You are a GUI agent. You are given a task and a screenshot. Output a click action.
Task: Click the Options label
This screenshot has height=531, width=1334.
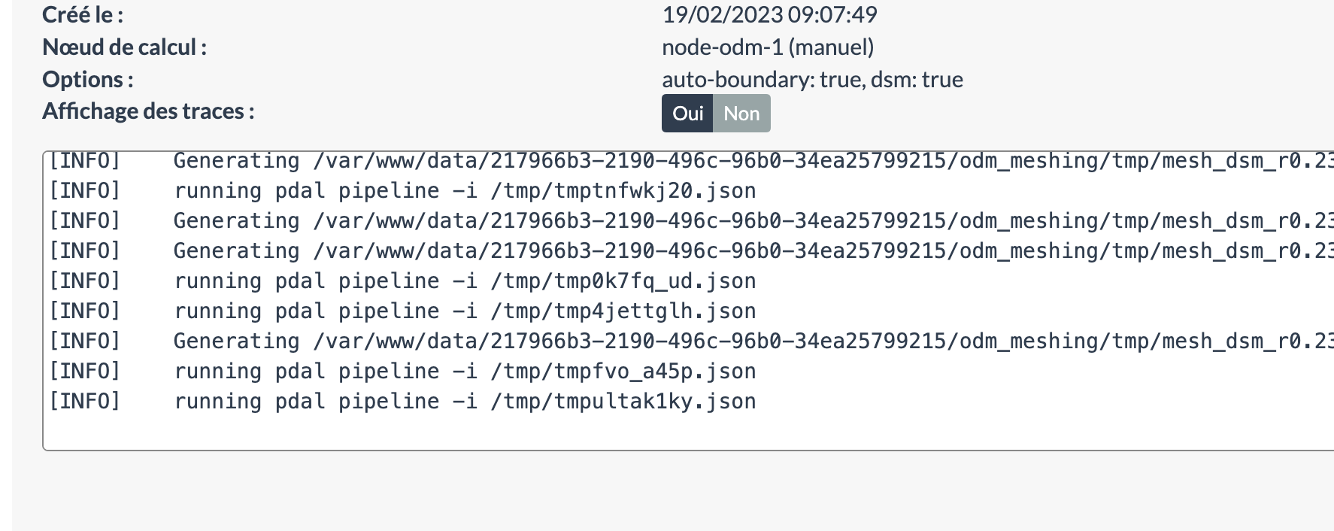pos(87,79)
